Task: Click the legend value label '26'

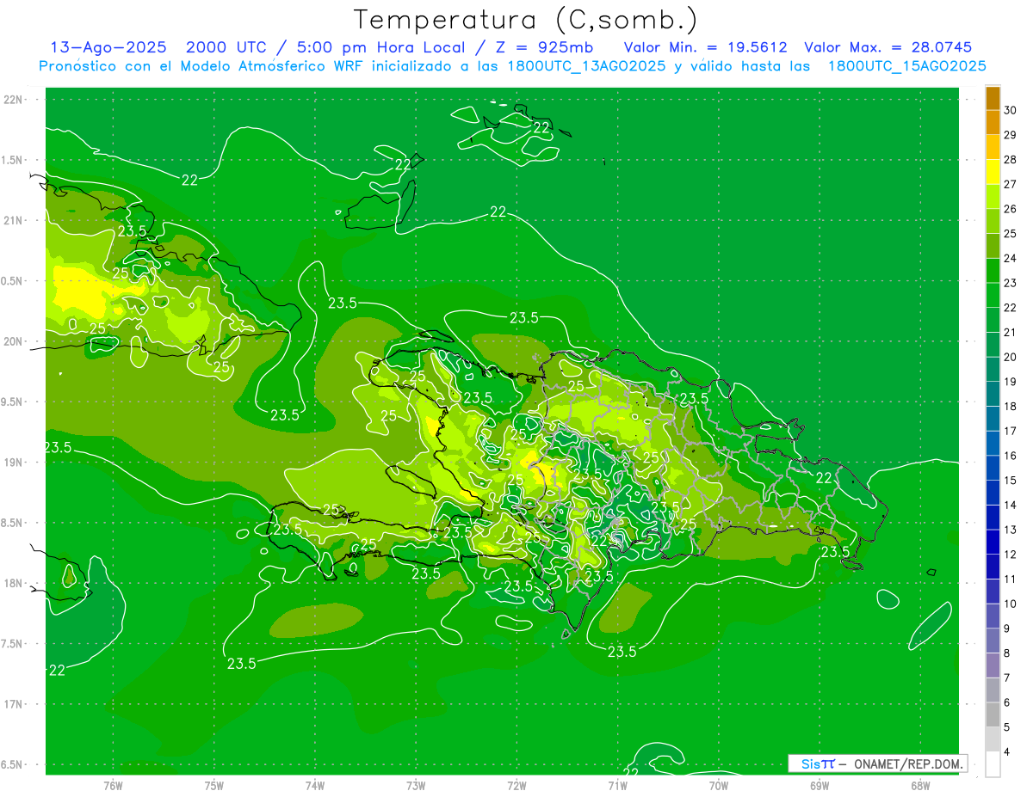Action: pyautogui.click(x=1011, y=209)
